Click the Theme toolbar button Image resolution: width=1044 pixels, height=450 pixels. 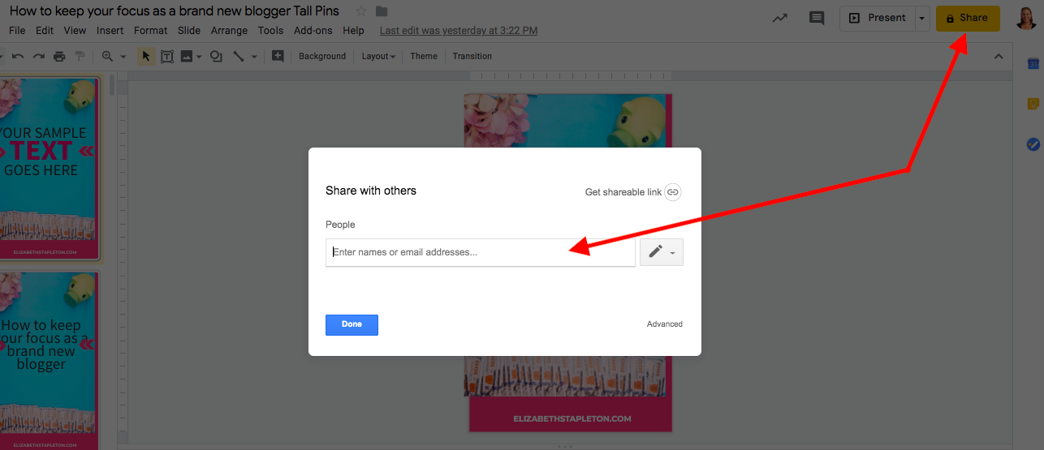click(424, 57)
